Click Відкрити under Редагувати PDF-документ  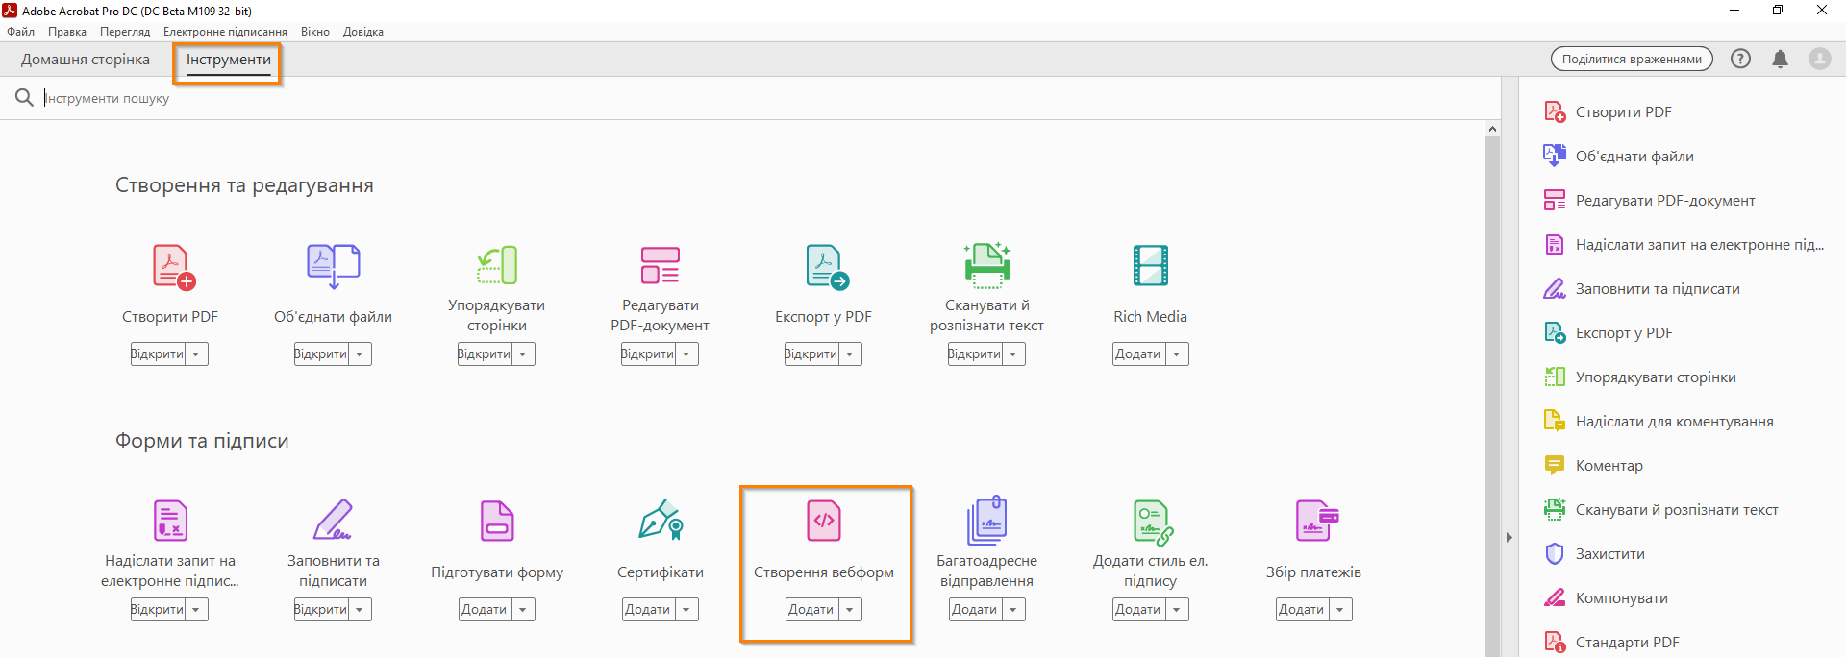click(648, 354)
